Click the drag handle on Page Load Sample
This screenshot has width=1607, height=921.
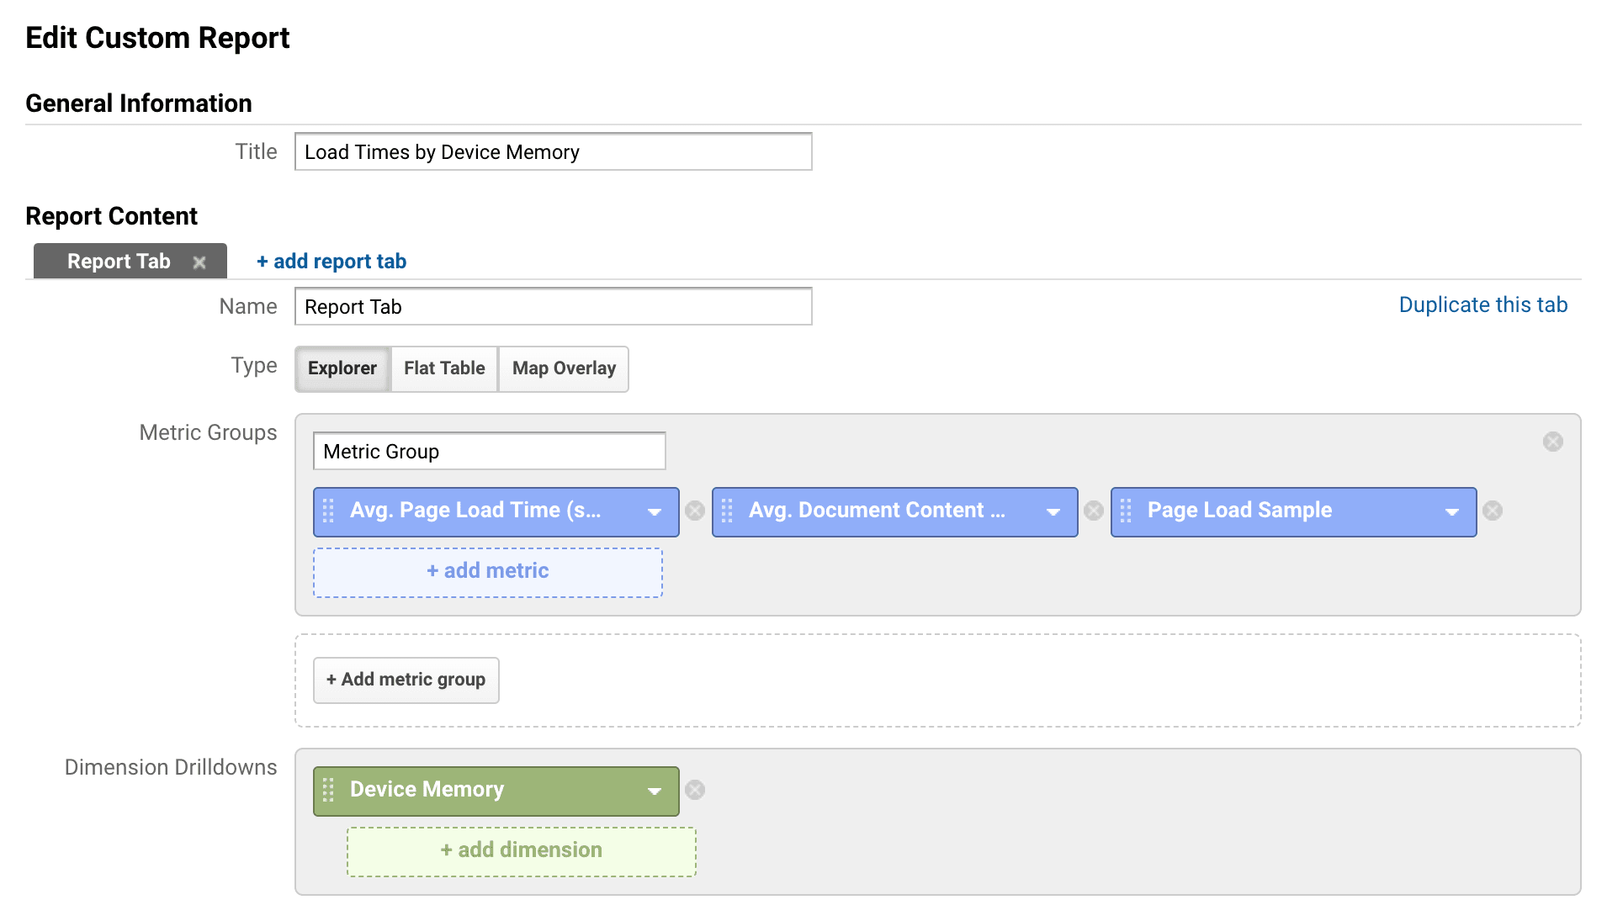tap(1126, 511)
